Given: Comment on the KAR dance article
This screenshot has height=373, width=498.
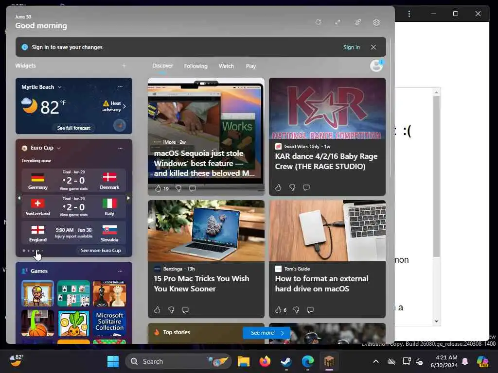Looking at the screenshot, I should click(306, 187).
